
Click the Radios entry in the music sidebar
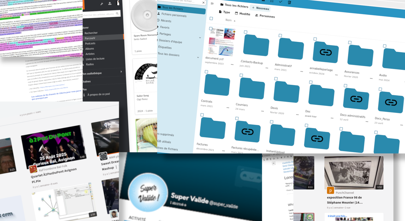tap(90, 64)
